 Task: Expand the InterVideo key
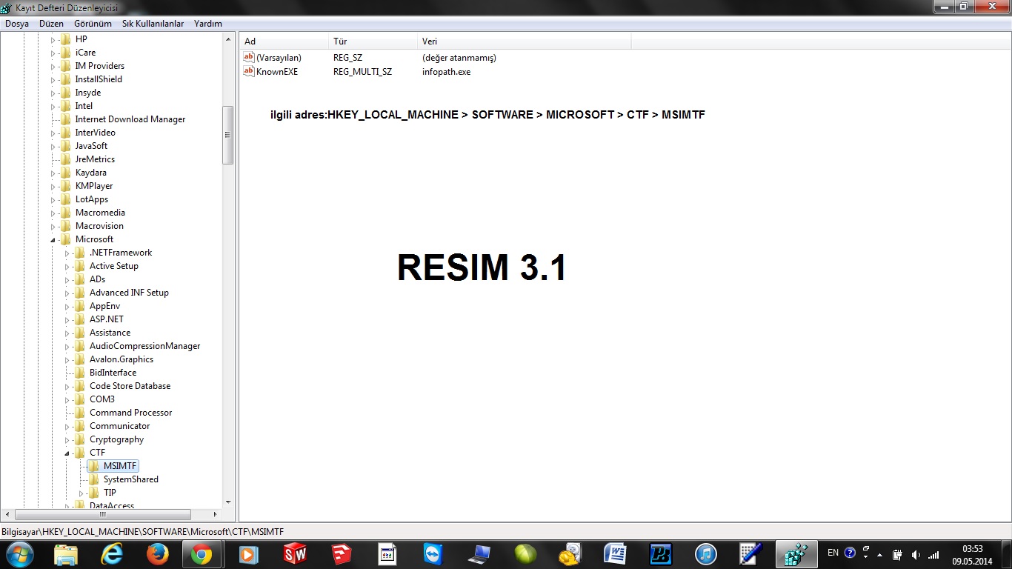click(53, 133)
